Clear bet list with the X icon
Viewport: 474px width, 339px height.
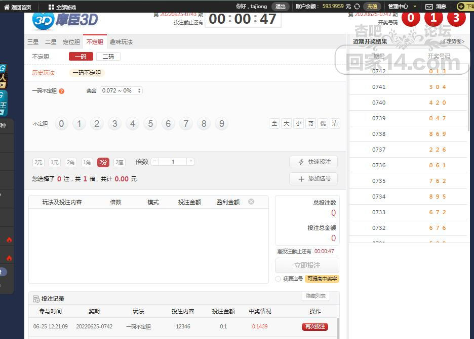pyautogui.click(x=251, y=202)
